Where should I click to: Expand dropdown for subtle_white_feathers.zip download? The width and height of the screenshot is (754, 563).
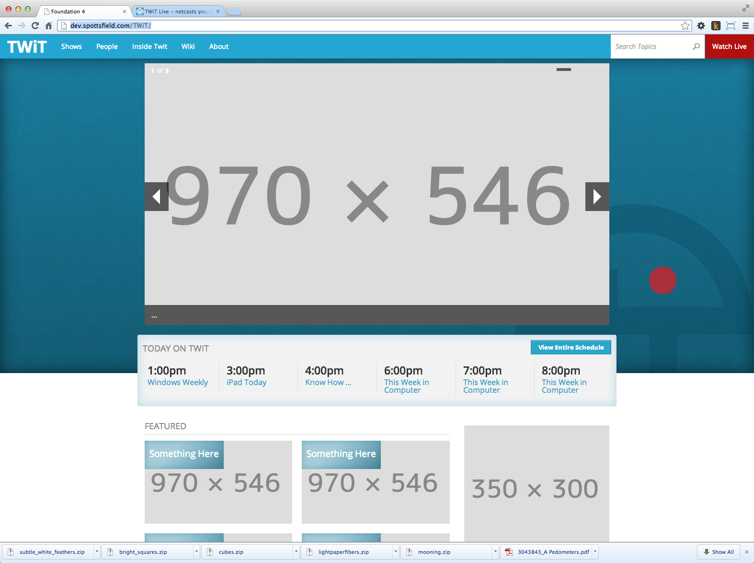tap(97, 552)
